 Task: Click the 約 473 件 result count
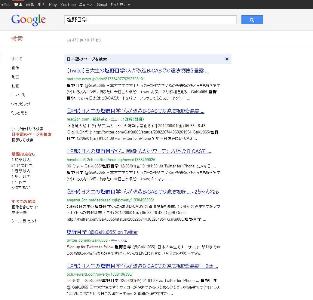[84, 40]
